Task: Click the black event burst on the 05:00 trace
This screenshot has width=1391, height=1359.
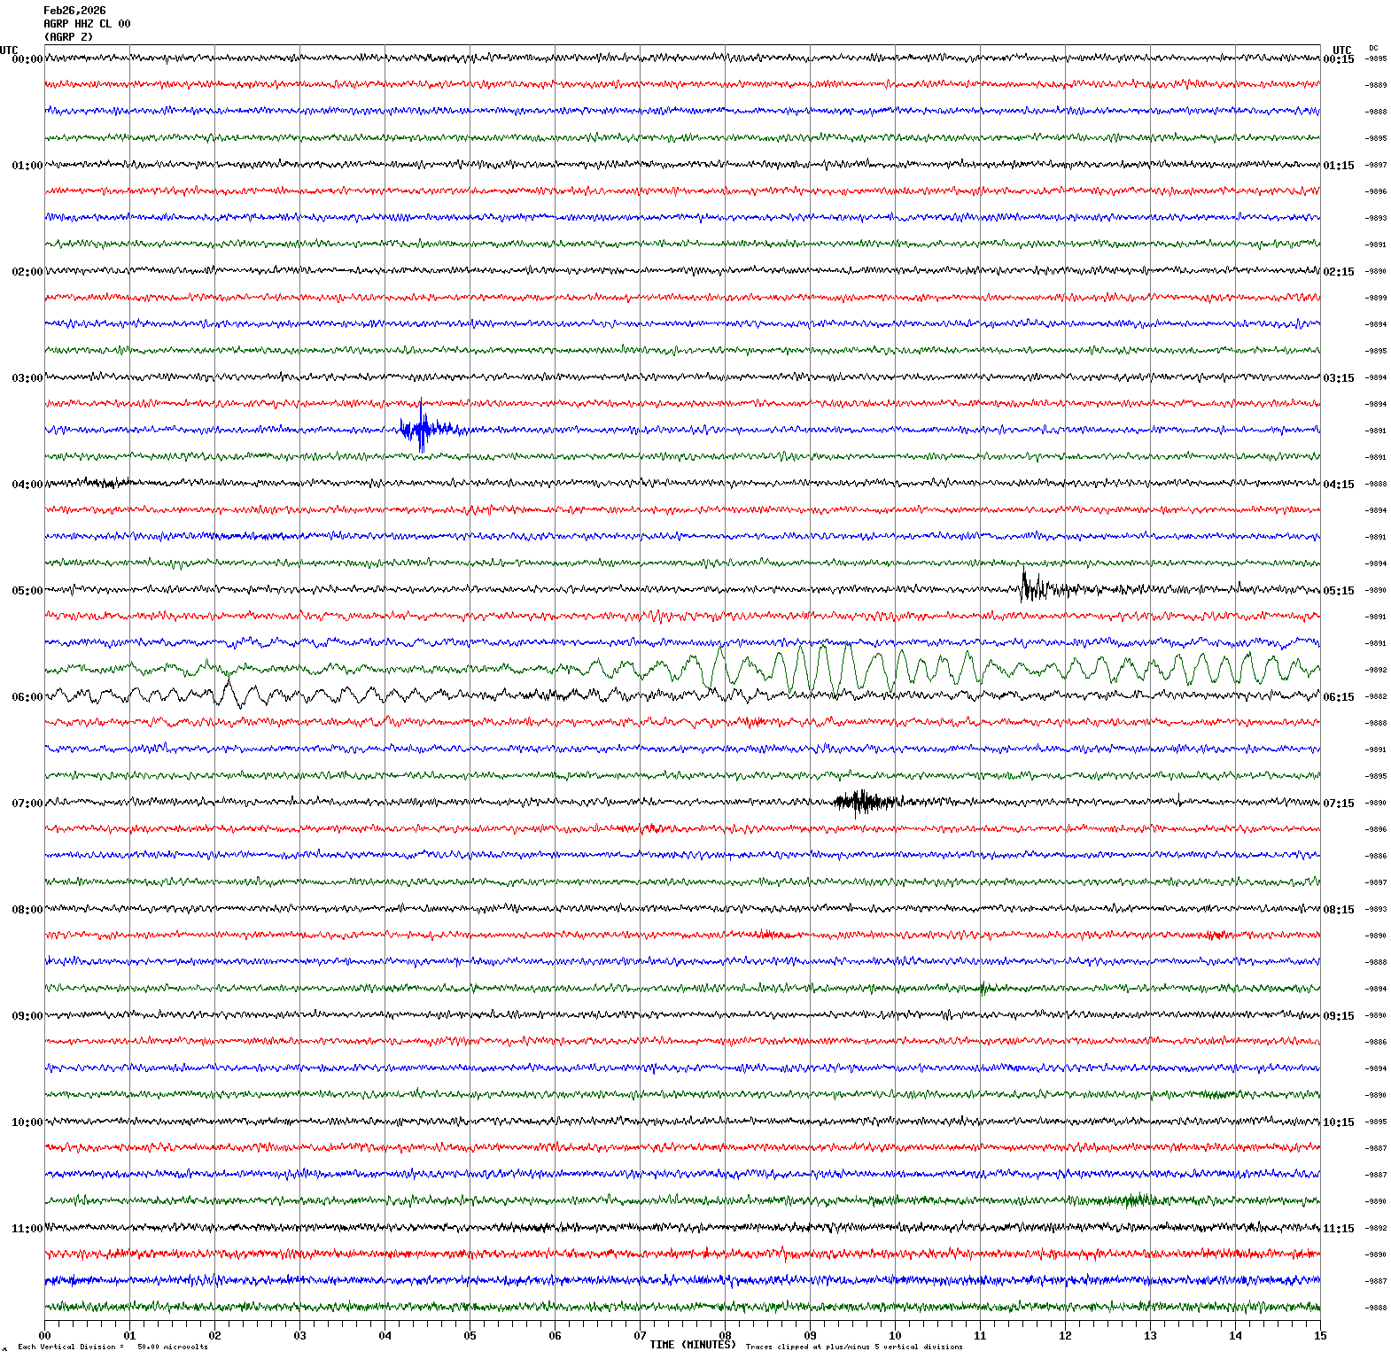Action: click(1035, 587)
